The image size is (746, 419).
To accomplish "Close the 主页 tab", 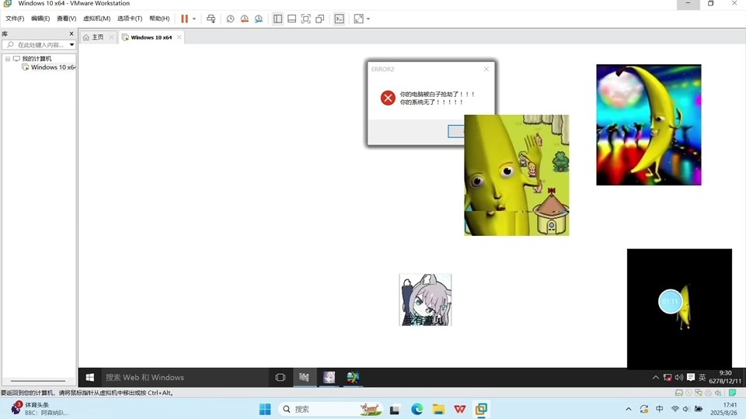I will (x=111, y=37).
